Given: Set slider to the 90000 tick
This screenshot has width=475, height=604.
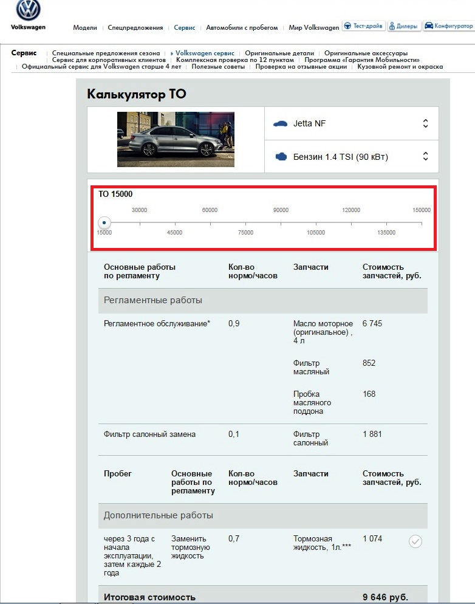Looking at the screenshot, I should (x=281, y=222).
